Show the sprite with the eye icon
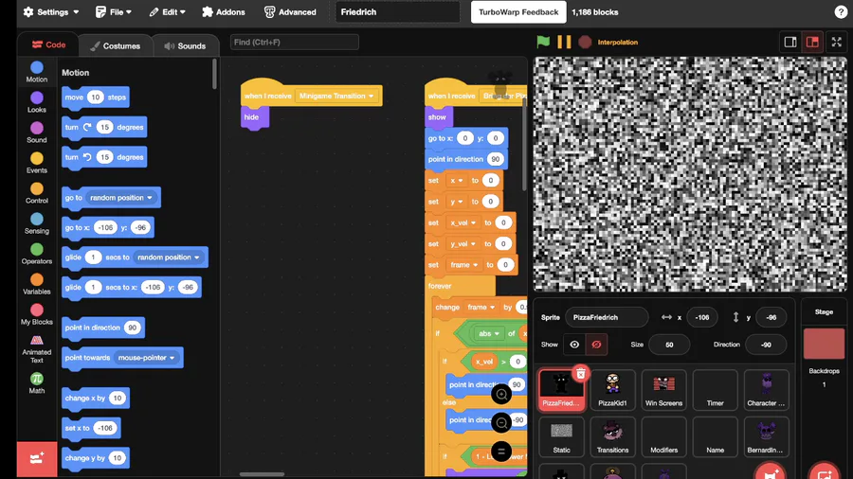 [574, 345]
